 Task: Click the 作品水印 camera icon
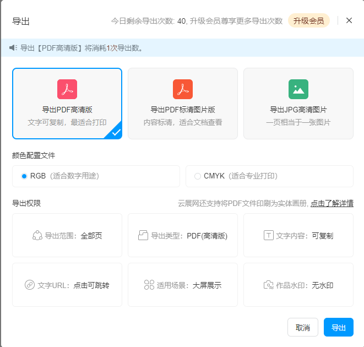[268, 285]
